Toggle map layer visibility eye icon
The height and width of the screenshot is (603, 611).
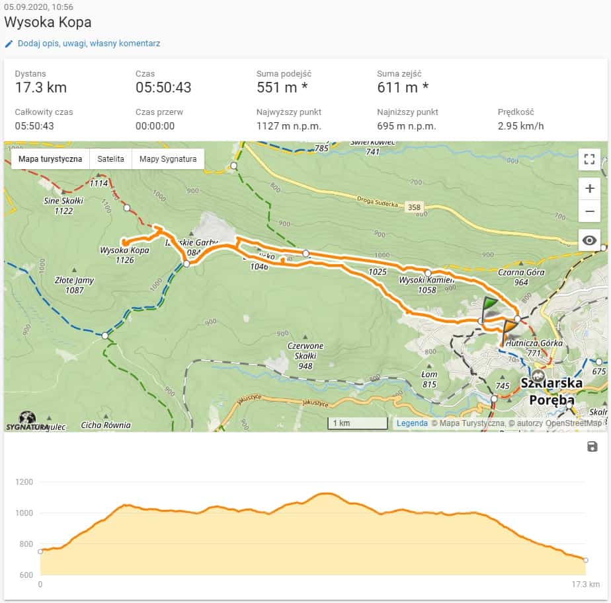click(x=589, y=240)
